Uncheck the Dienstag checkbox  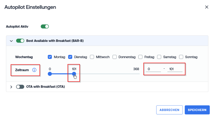(x=70, y=57)
